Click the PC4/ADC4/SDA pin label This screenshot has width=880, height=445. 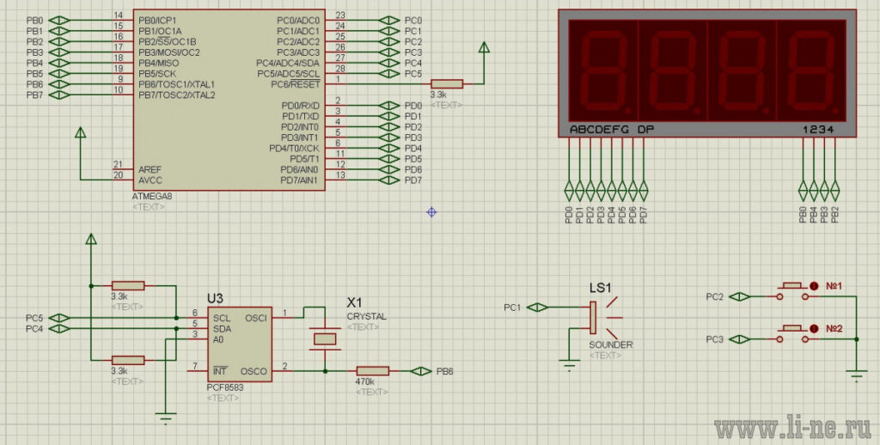point(288,63)
